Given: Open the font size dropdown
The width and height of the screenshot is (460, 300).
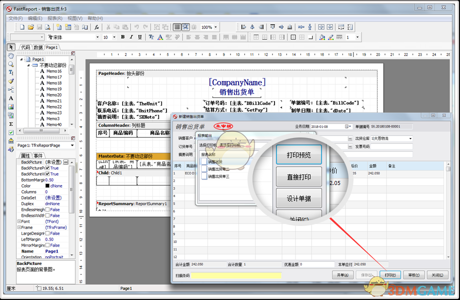Looking at the screenshot, I should 113,38.
